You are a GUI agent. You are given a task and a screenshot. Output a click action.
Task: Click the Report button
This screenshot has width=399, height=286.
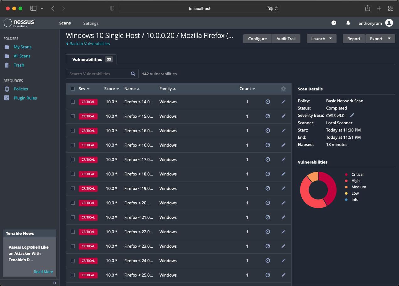(x=354, y=39)
